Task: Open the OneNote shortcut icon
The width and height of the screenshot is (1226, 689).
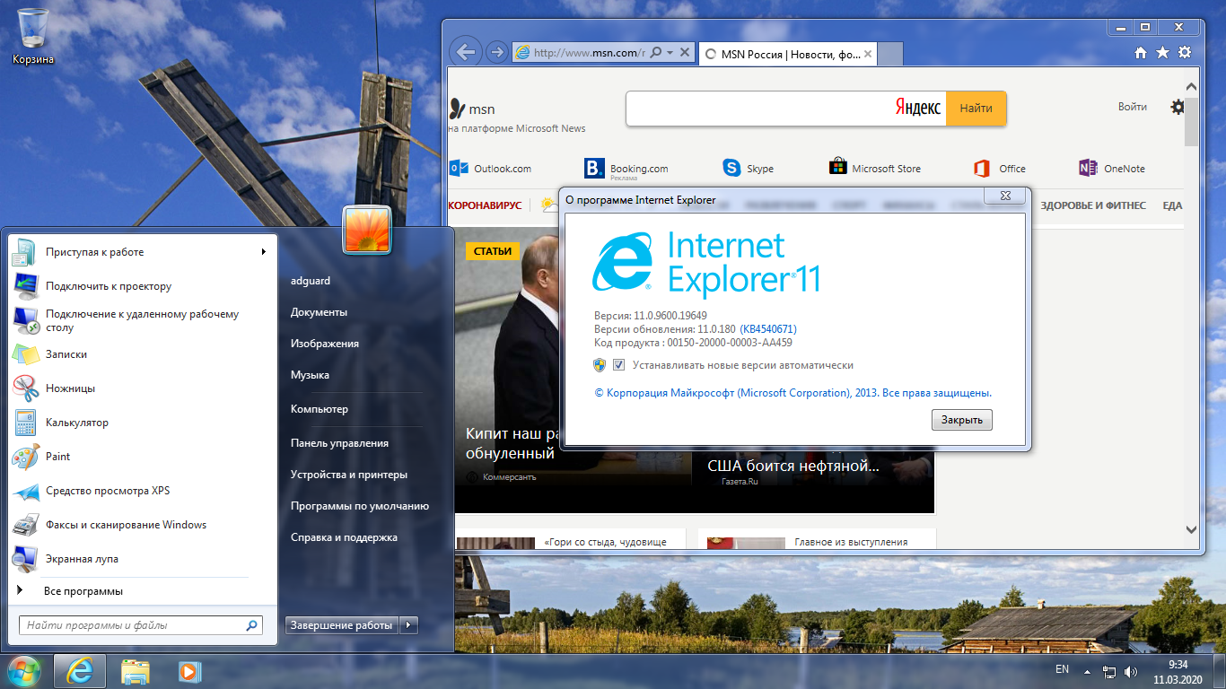Action: pyautogui.click(x=1088, y=168)
